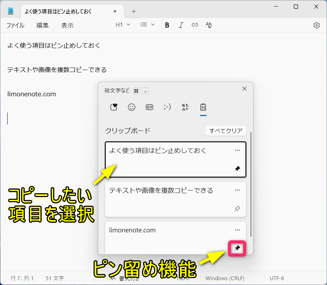Expand the H1 heading dropdown
The height and width of the screenshot is (285, 327).
(x=123, y=25)
